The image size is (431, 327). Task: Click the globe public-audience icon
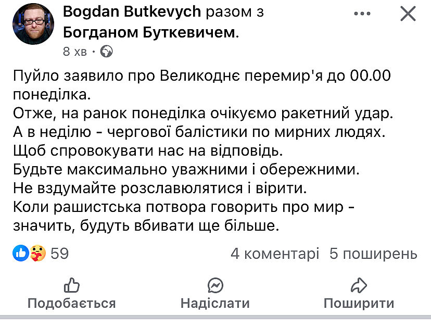coord(106,51)
